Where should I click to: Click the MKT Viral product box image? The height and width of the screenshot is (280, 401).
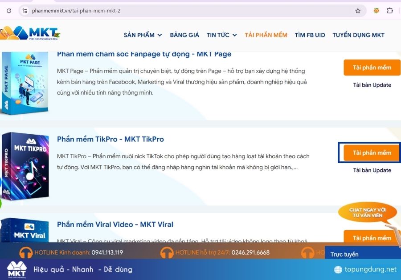[25, 230]
